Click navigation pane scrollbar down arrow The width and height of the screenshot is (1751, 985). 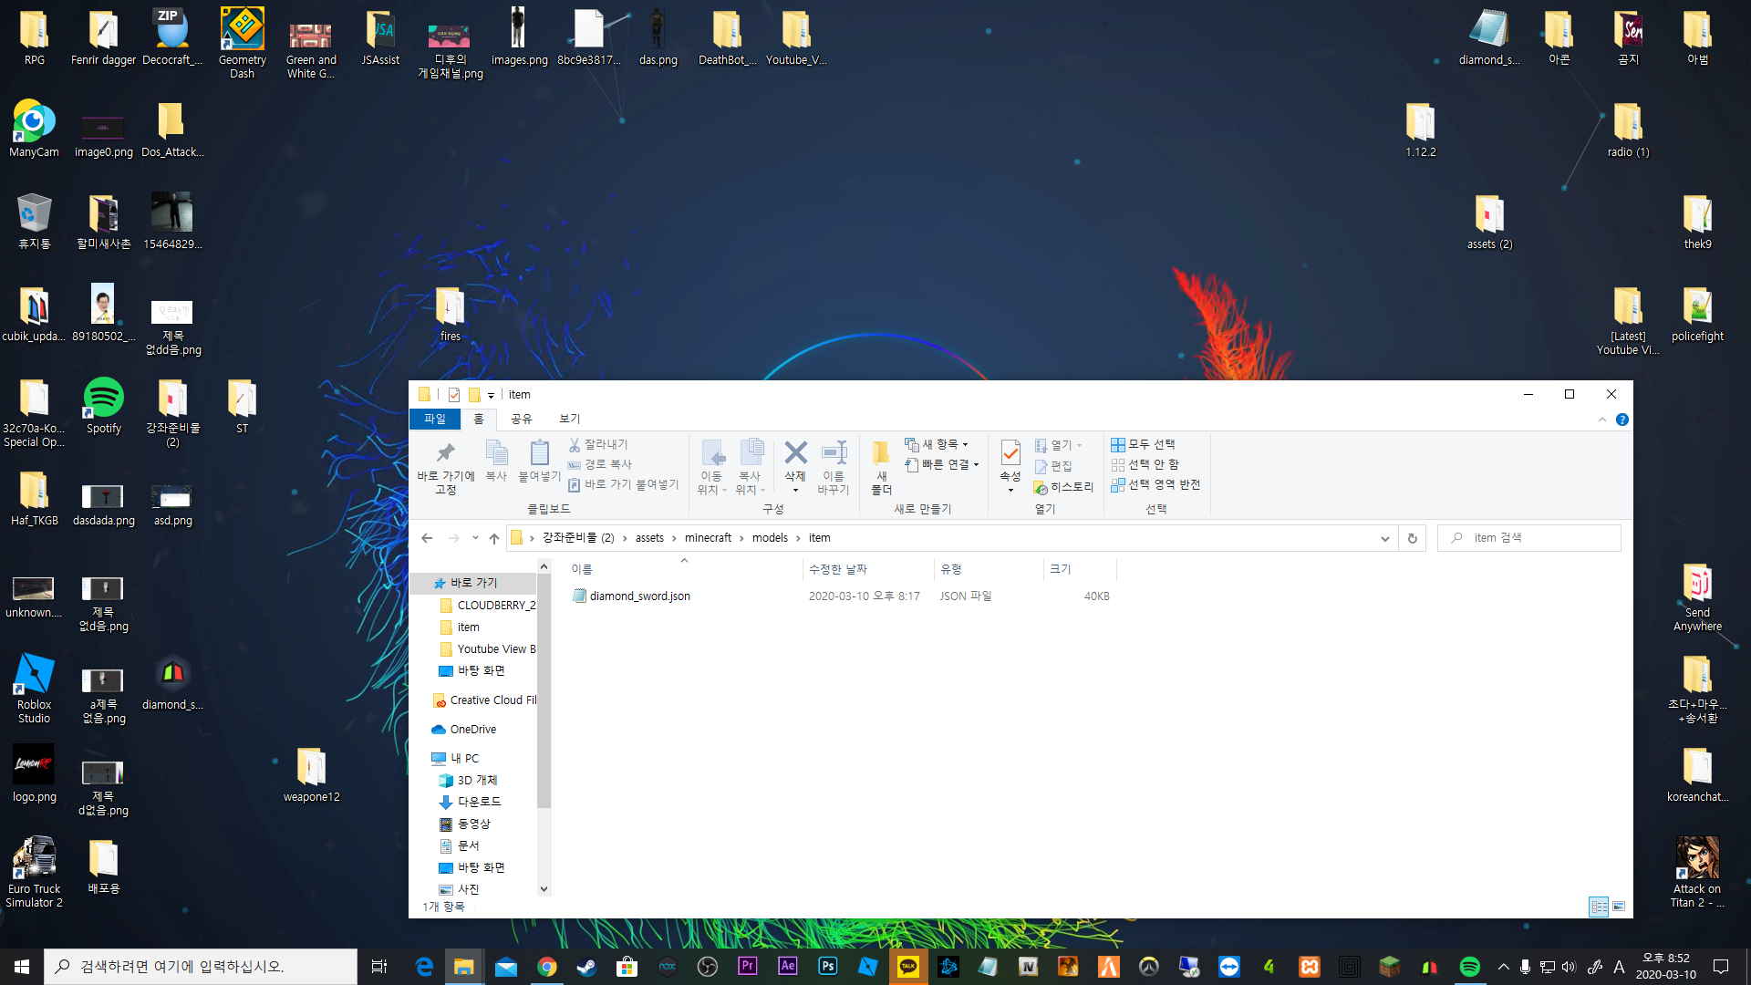click(x=544, y=889)
